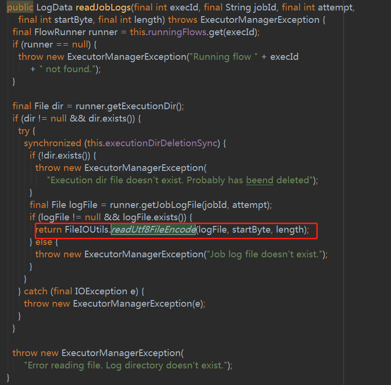Click the FlowRunner type name
This screenshot has height=385, width=391.
pyautogui.click(x=60, y=32)
